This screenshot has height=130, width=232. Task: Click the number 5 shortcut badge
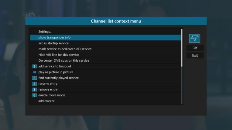point(34,66)
